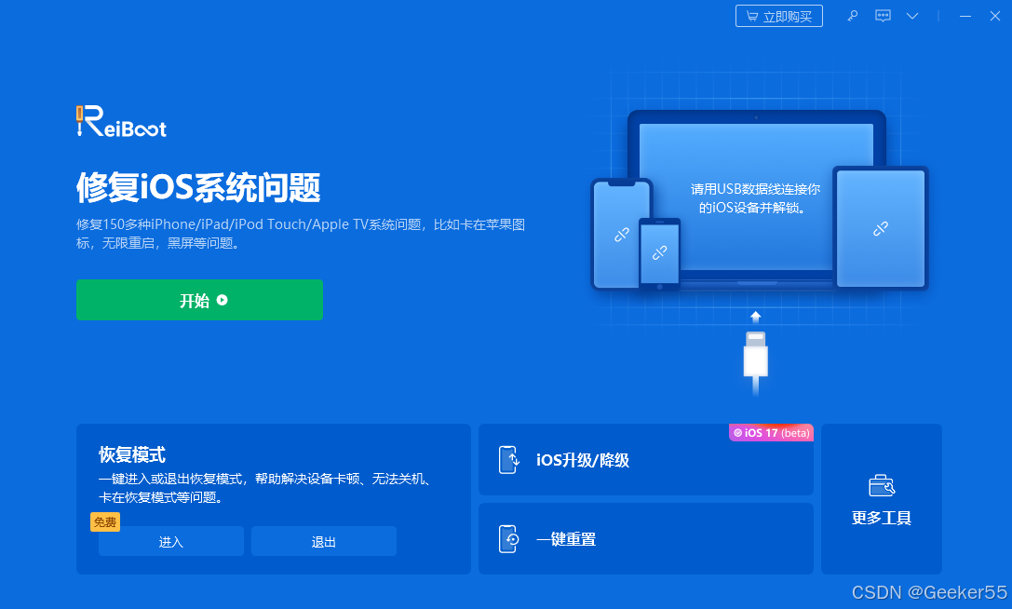This screenshot has height=609, width=1012.
Task: Click the recovery mode description text
Action: tap(266, 488)
